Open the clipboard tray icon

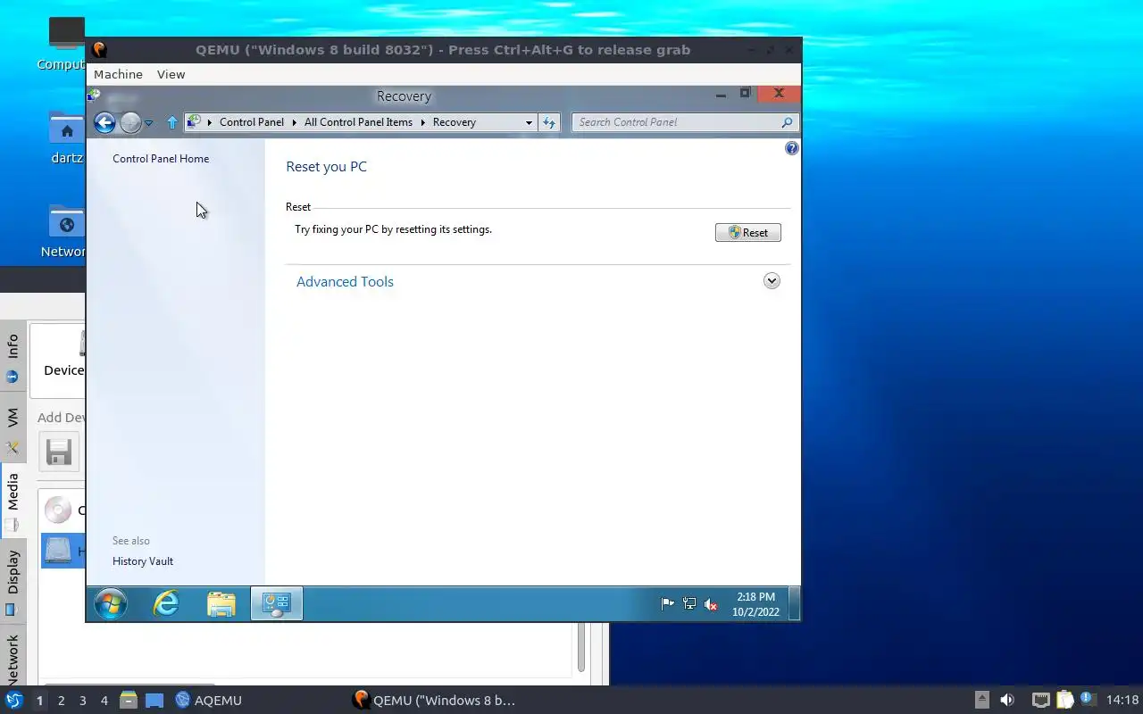pyautogui.click(x=1064, y=700)
